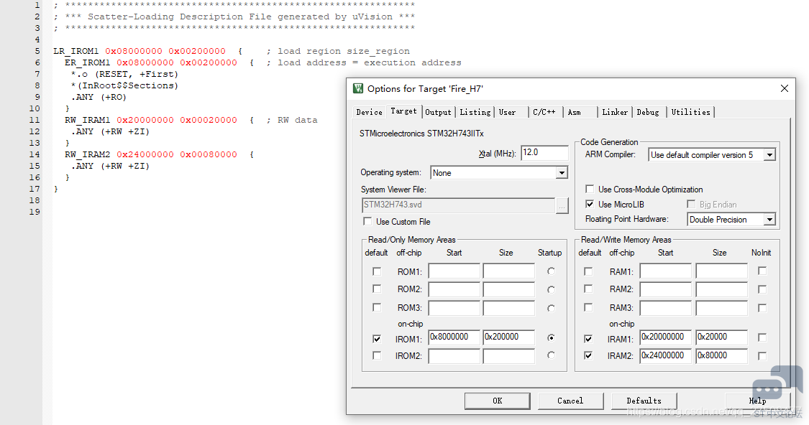The image size is (809, 425).
Task: Click the IROM1 Start address field
Action: (x=454, y=337)
